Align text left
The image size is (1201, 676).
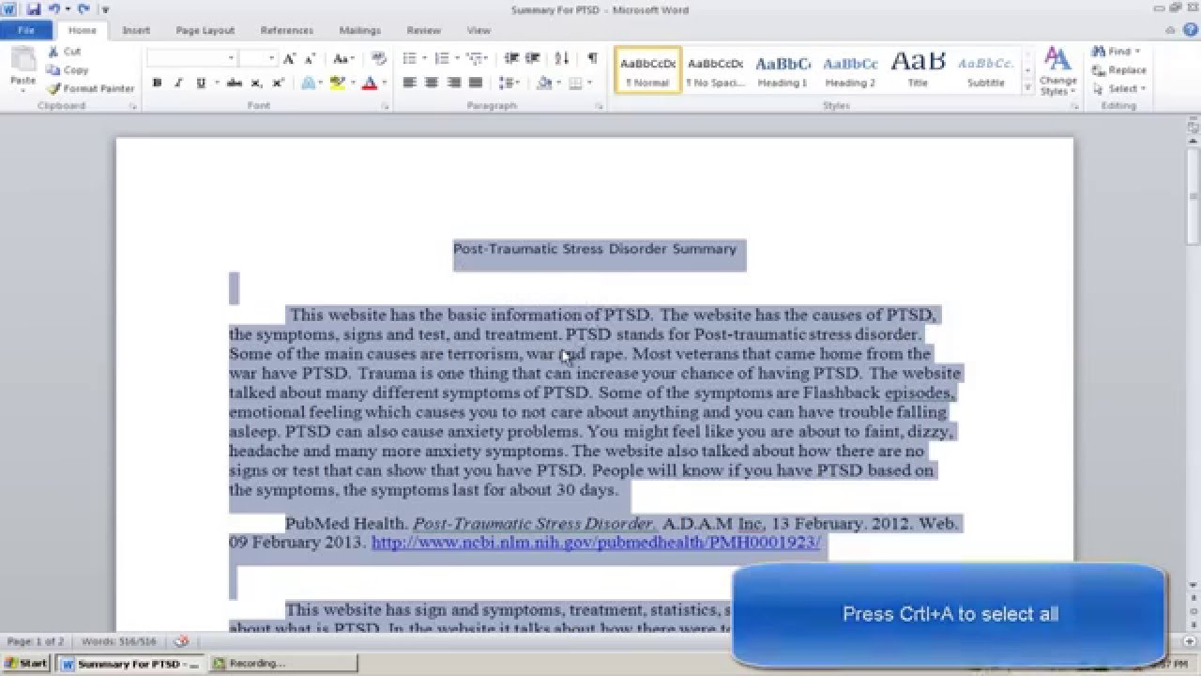(x=409, y=84)
